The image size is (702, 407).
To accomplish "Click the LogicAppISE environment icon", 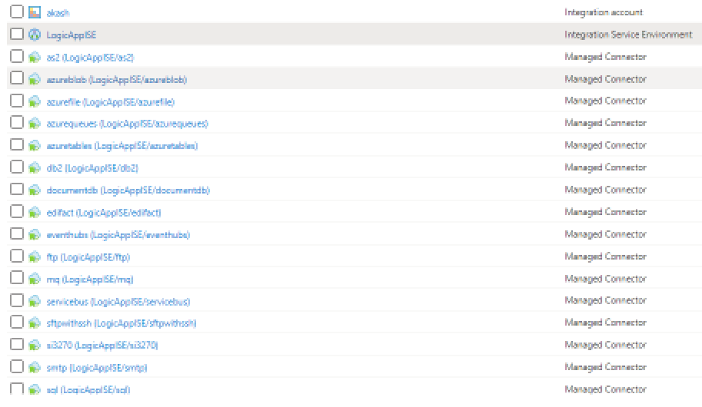I will 34,35.
